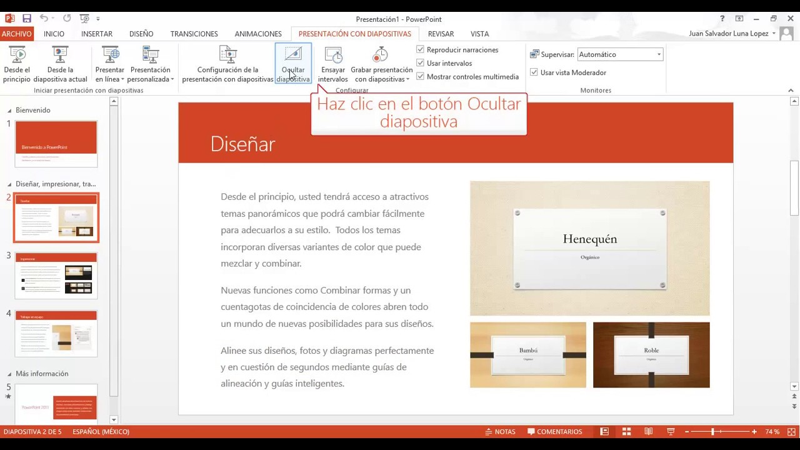Click zoom in plus button
The image size is (800, 450).
click(x=754, y=432)
